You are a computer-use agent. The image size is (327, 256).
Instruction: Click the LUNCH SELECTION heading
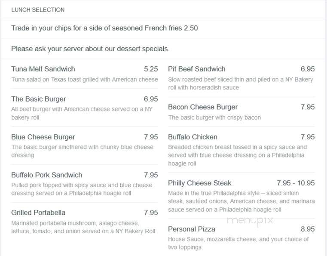[x=38, y=10]
